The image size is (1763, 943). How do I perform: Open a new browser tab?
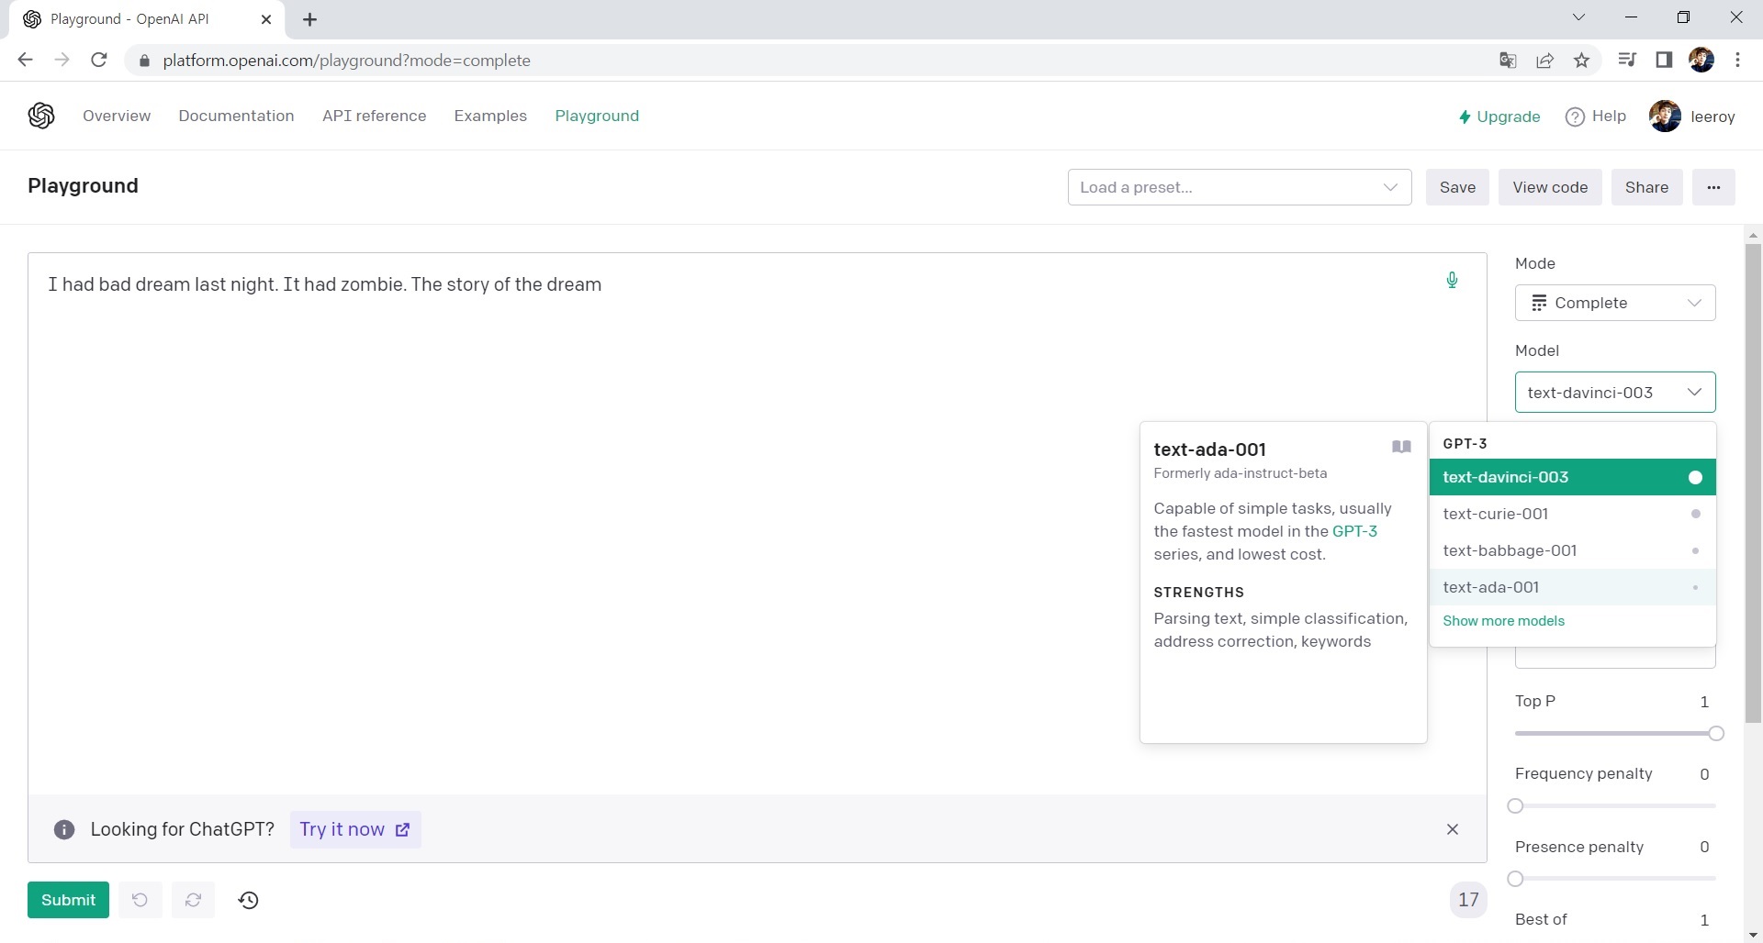click(x=310, y=19)
